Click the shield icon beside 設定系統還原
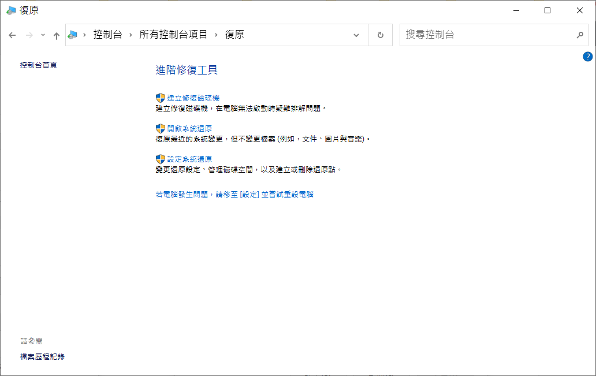This screenshot has width=596, height=376. coord(161,159)
